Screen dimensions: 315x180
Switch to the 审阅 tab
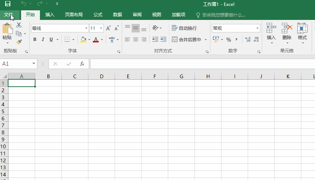tap(137, 15)
